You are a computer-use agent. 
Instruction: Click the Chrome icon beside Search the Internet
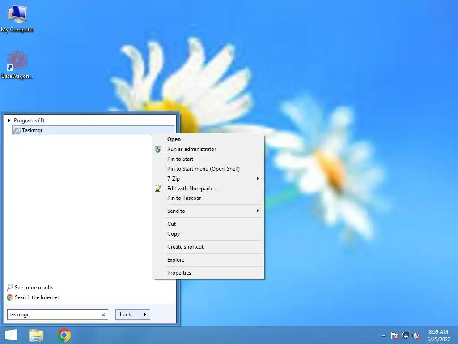10,297
